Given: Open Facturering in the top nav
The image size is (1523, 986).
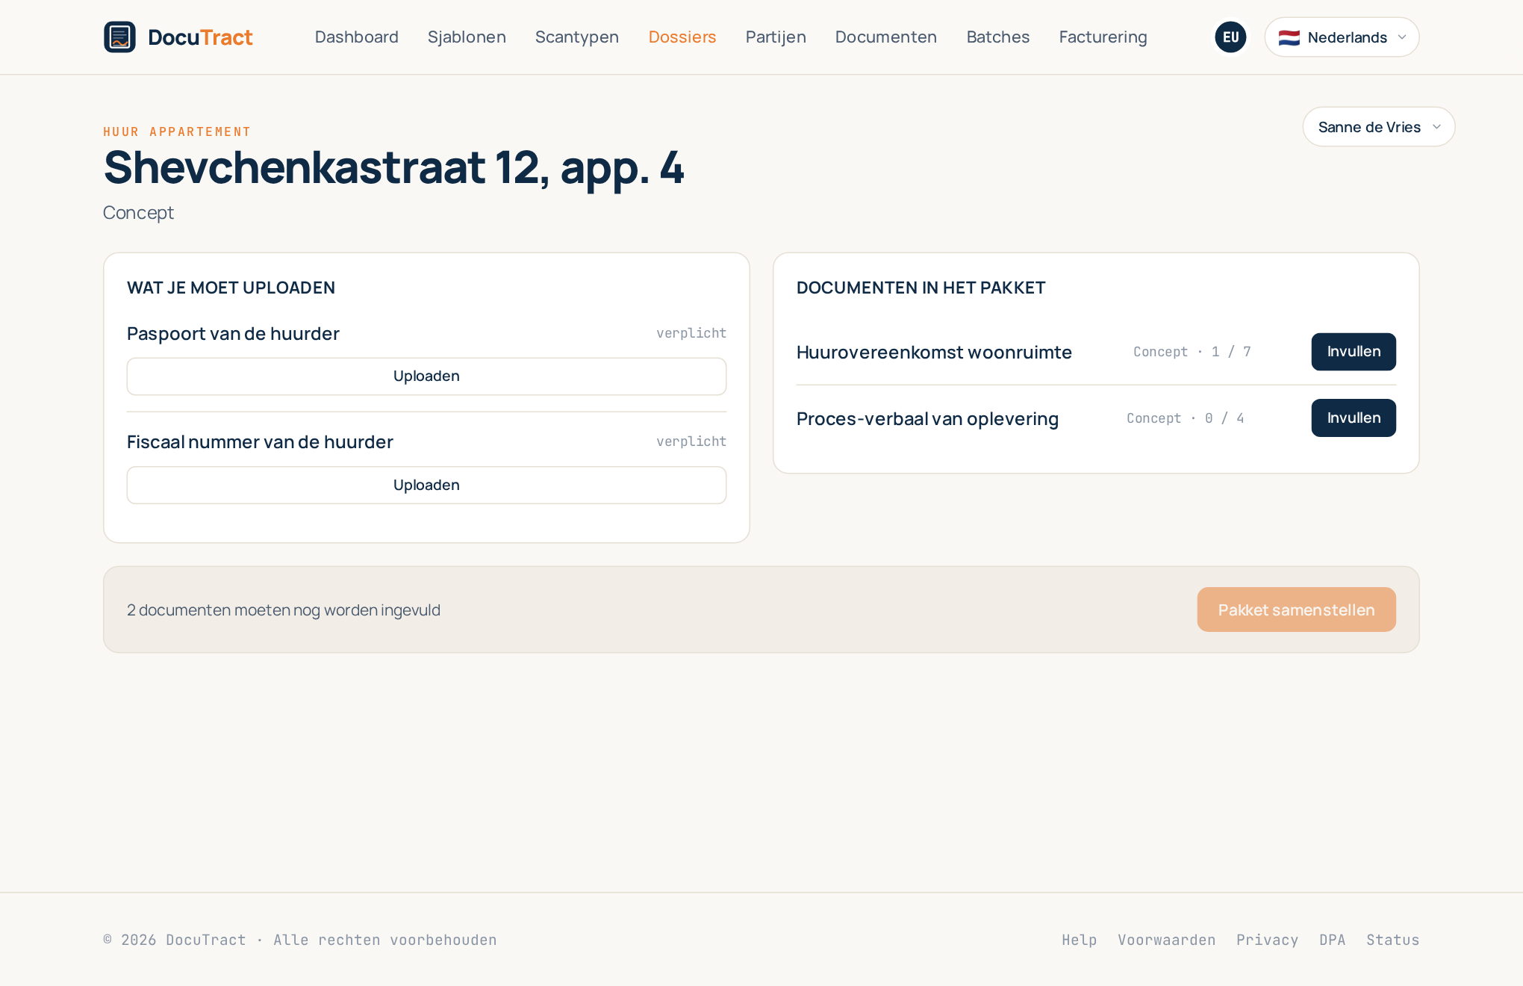Looking at the screenshot, I should (x=1103, y=37).
